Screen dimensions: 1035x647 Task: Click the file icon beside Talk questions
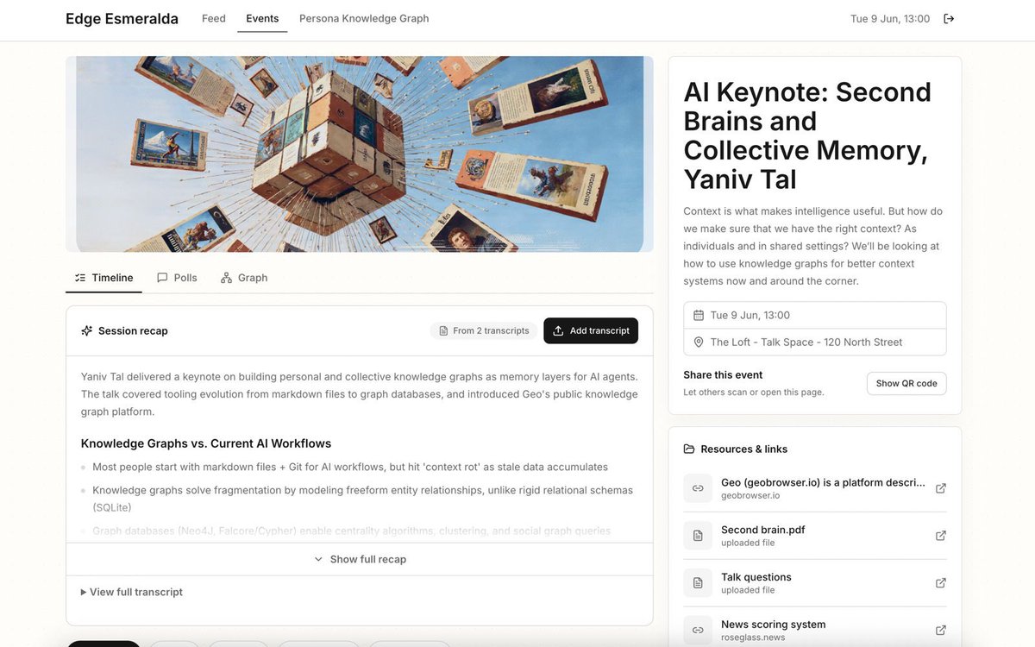point(698,583)
